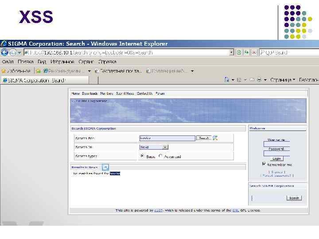319x239 pixels.
Task: Open the Коллекция веб favorites link
Action: point(167,71)
